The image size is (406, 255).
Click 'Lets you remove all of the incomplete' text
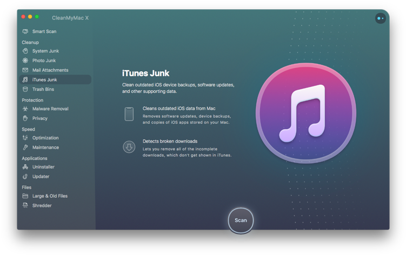click(x=187, y=152)
